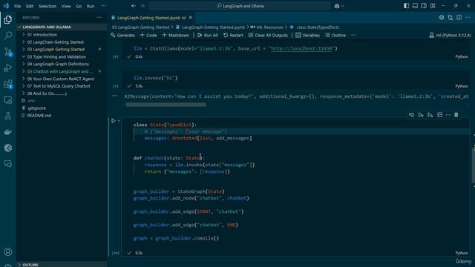The width and height of the screenshot is (475, 267).
Task: Open the Docker view
Action: point(8,132)
